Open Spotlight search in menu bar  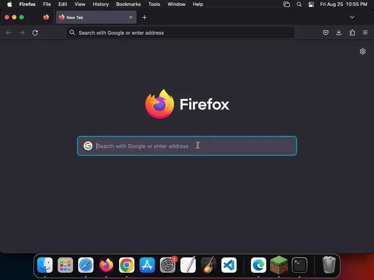tap(299, 4)
